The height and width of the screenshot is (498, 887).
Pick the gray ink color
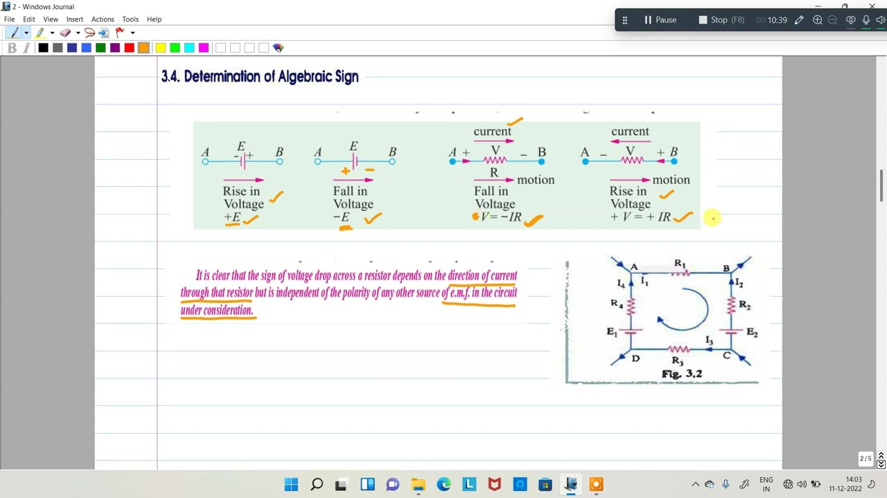pyautogui.click(x=58, y=48)
